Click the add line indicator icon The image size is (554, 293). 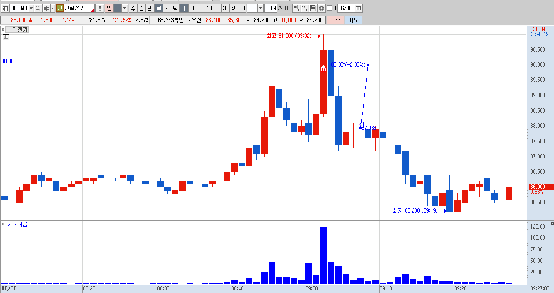point(305,8)
